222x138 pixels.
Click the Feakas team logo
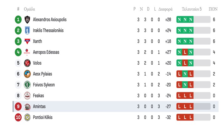(27, 96)
